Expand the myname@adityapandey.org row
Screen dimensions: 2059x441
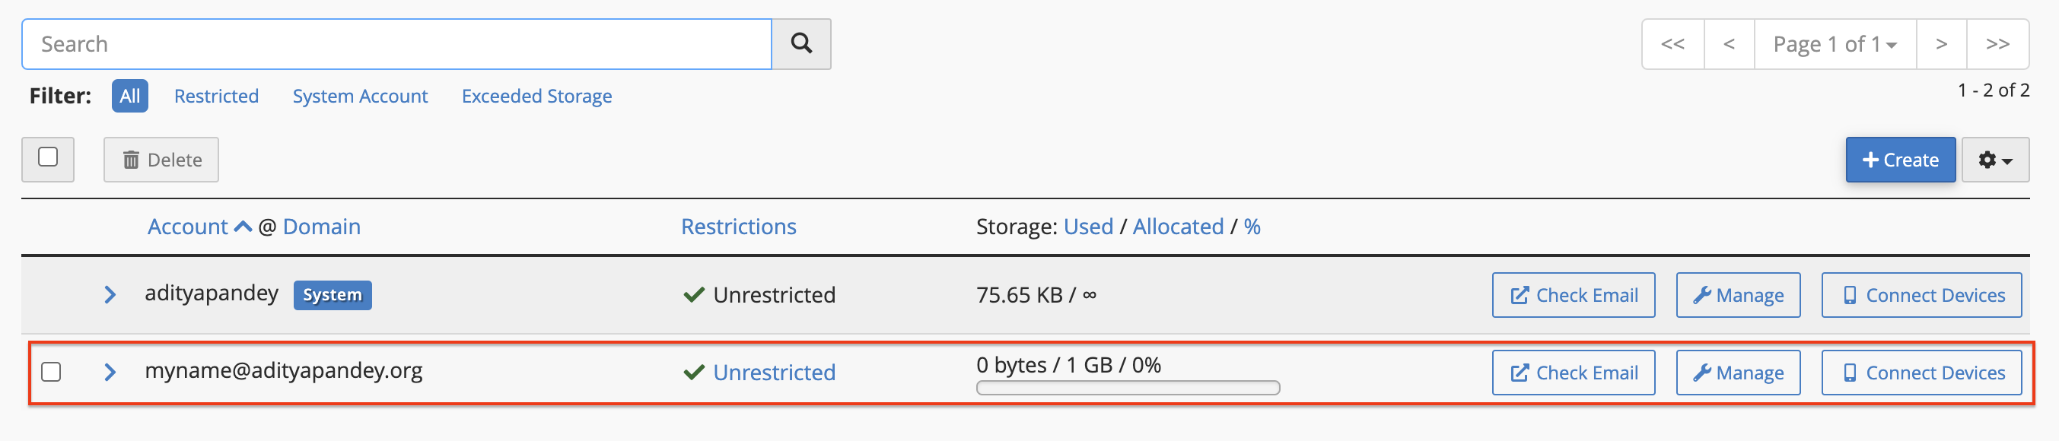tap(110, 372)
